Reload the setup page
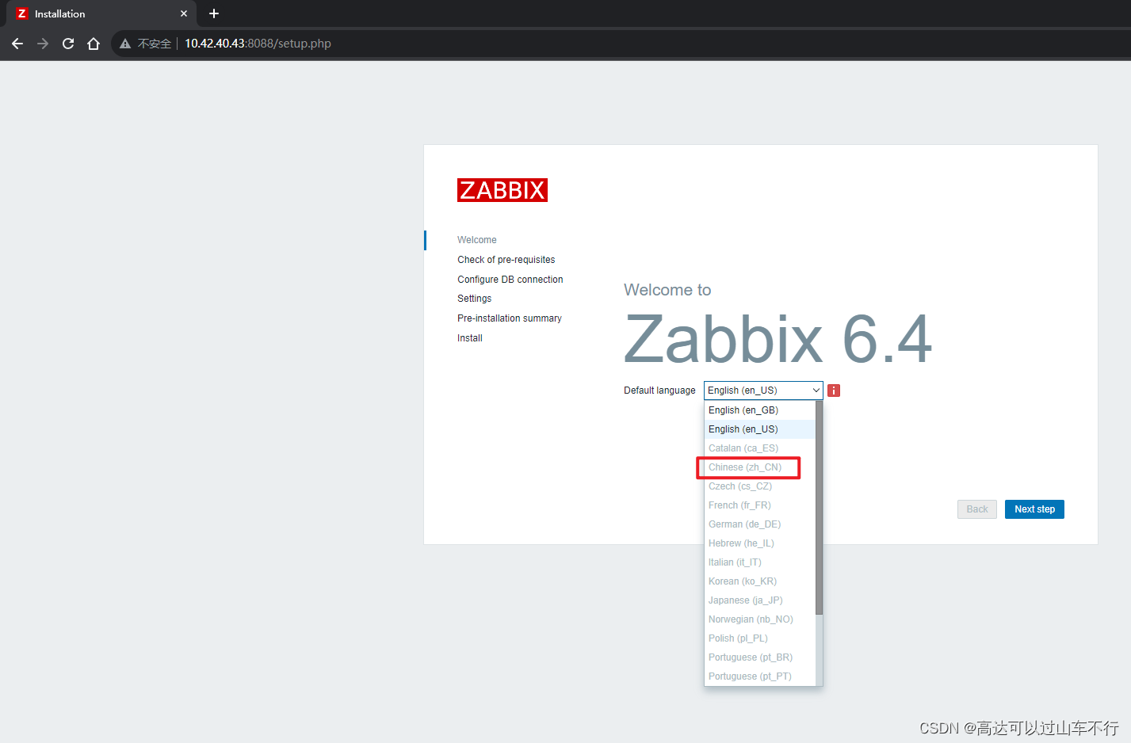Screen dimensions: 1131x743 (68, 44)
